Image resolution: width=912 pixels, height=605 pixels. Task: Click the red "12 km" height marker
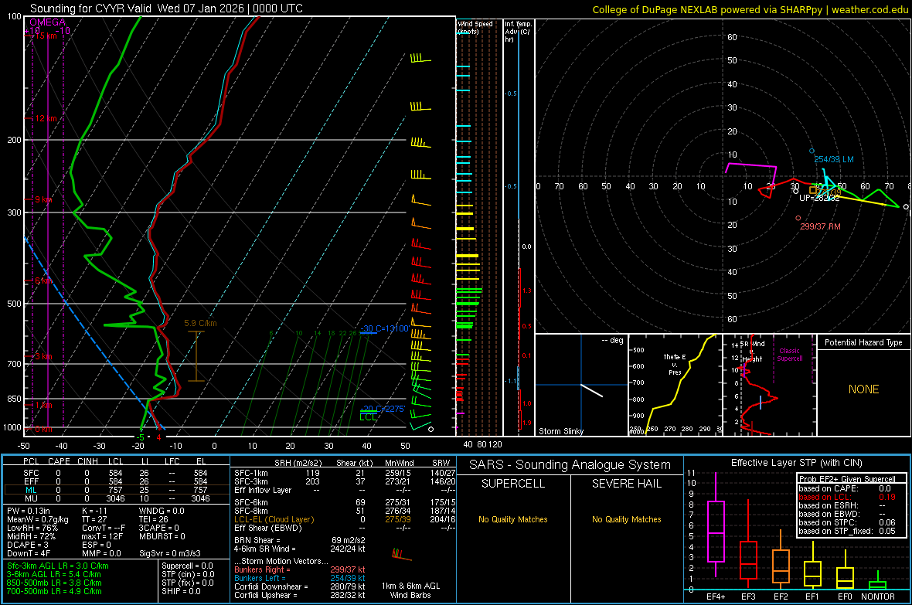[46, 118]
